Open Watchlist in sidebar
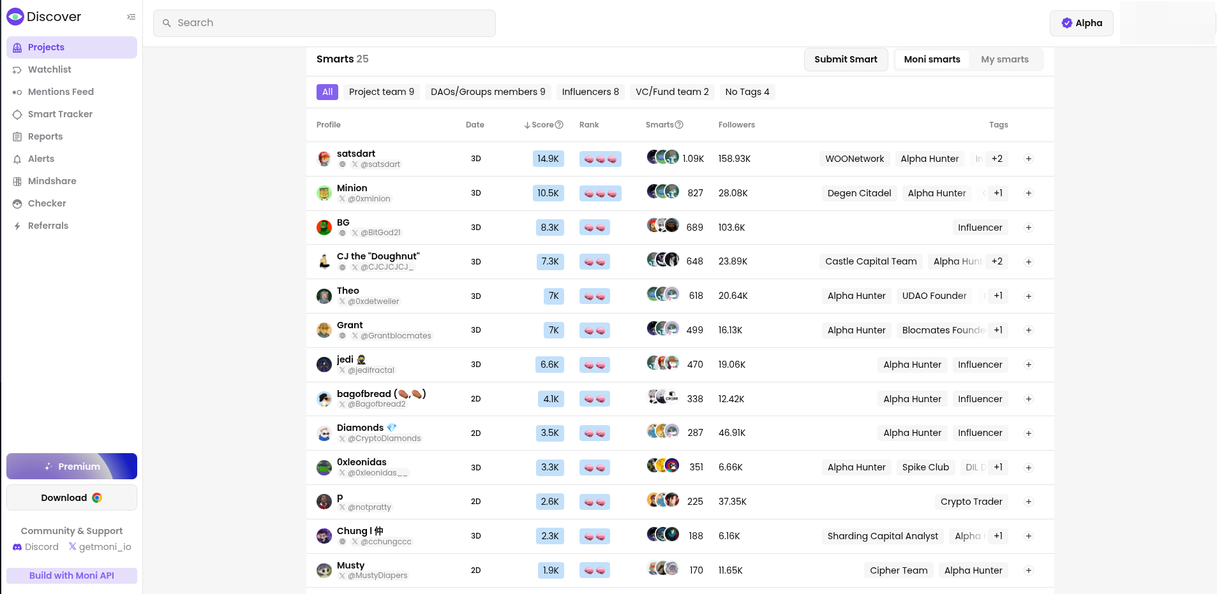 click(x=49, y=69)
